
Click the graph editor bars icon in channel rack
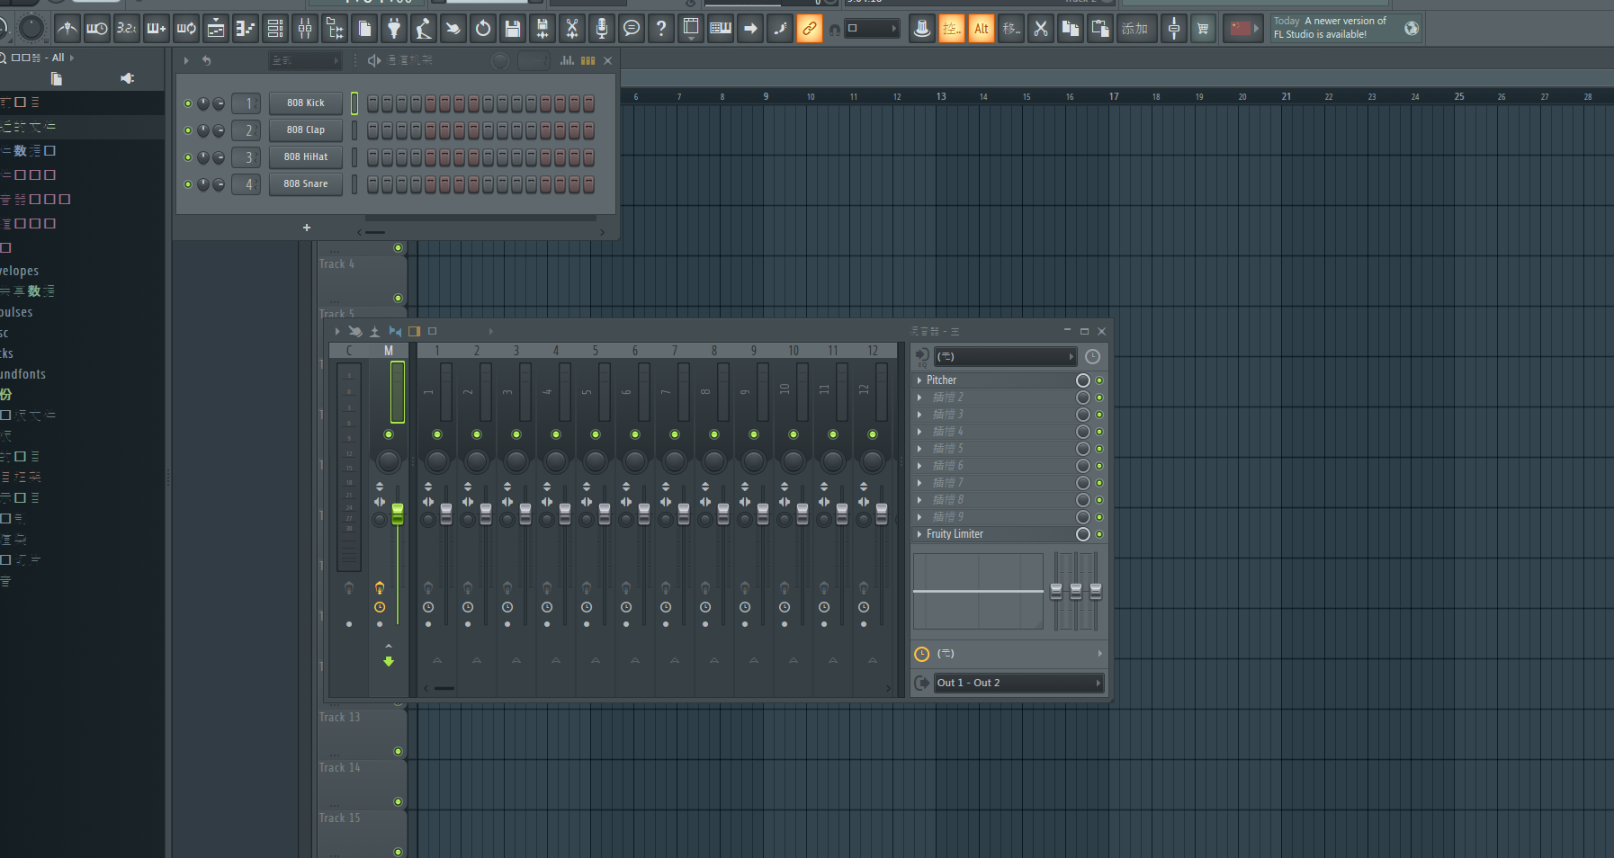(568, 60)
